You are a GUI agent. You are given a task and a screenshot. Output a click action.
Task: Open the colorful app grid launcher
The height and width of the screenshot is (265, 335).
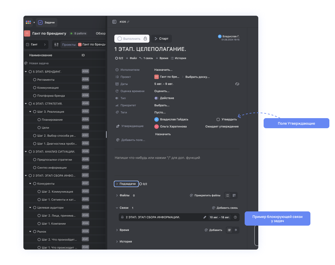(x=28, y=22)
